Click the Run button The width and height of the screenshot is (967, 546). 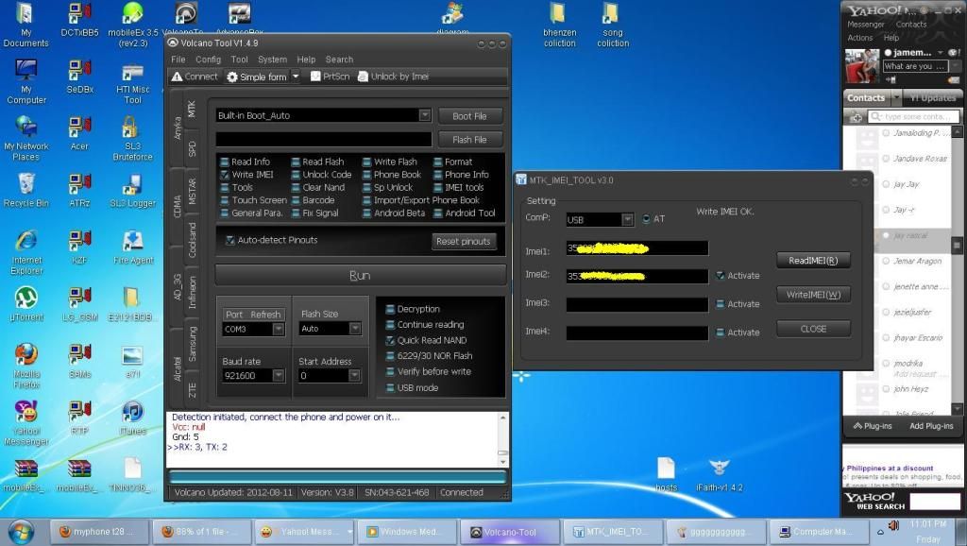coord(360,275)
